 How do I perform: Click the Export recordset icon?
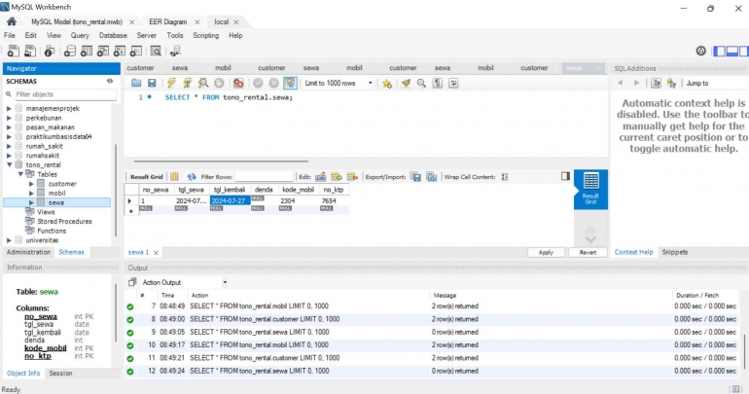(x=415, y=177)
